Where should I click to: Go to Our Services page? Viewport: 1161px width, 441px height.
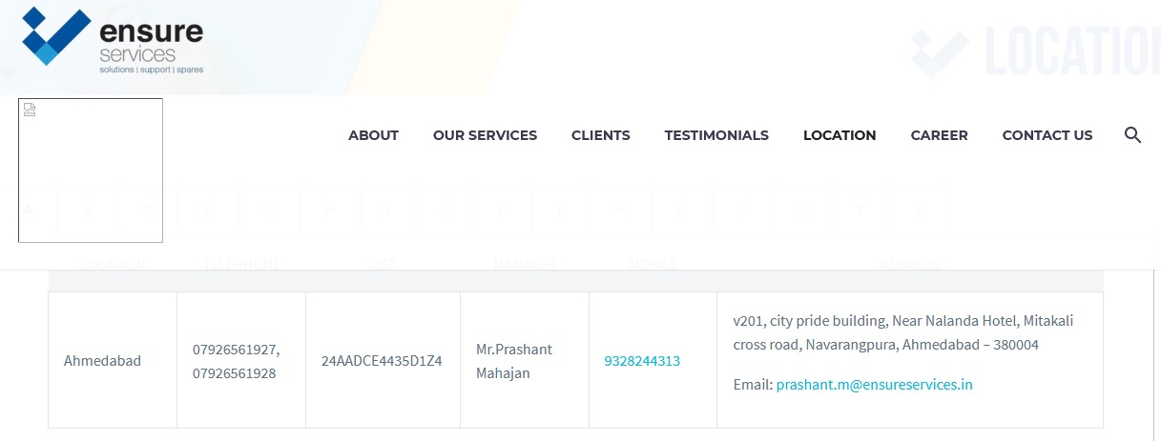click(x=485, y=135)
